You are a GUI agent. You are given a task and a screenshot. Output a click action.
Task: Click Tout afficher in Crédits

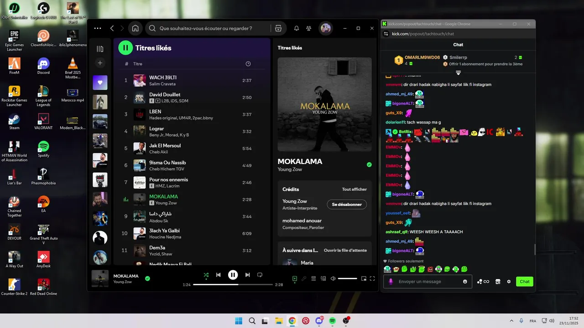[355, 190]
